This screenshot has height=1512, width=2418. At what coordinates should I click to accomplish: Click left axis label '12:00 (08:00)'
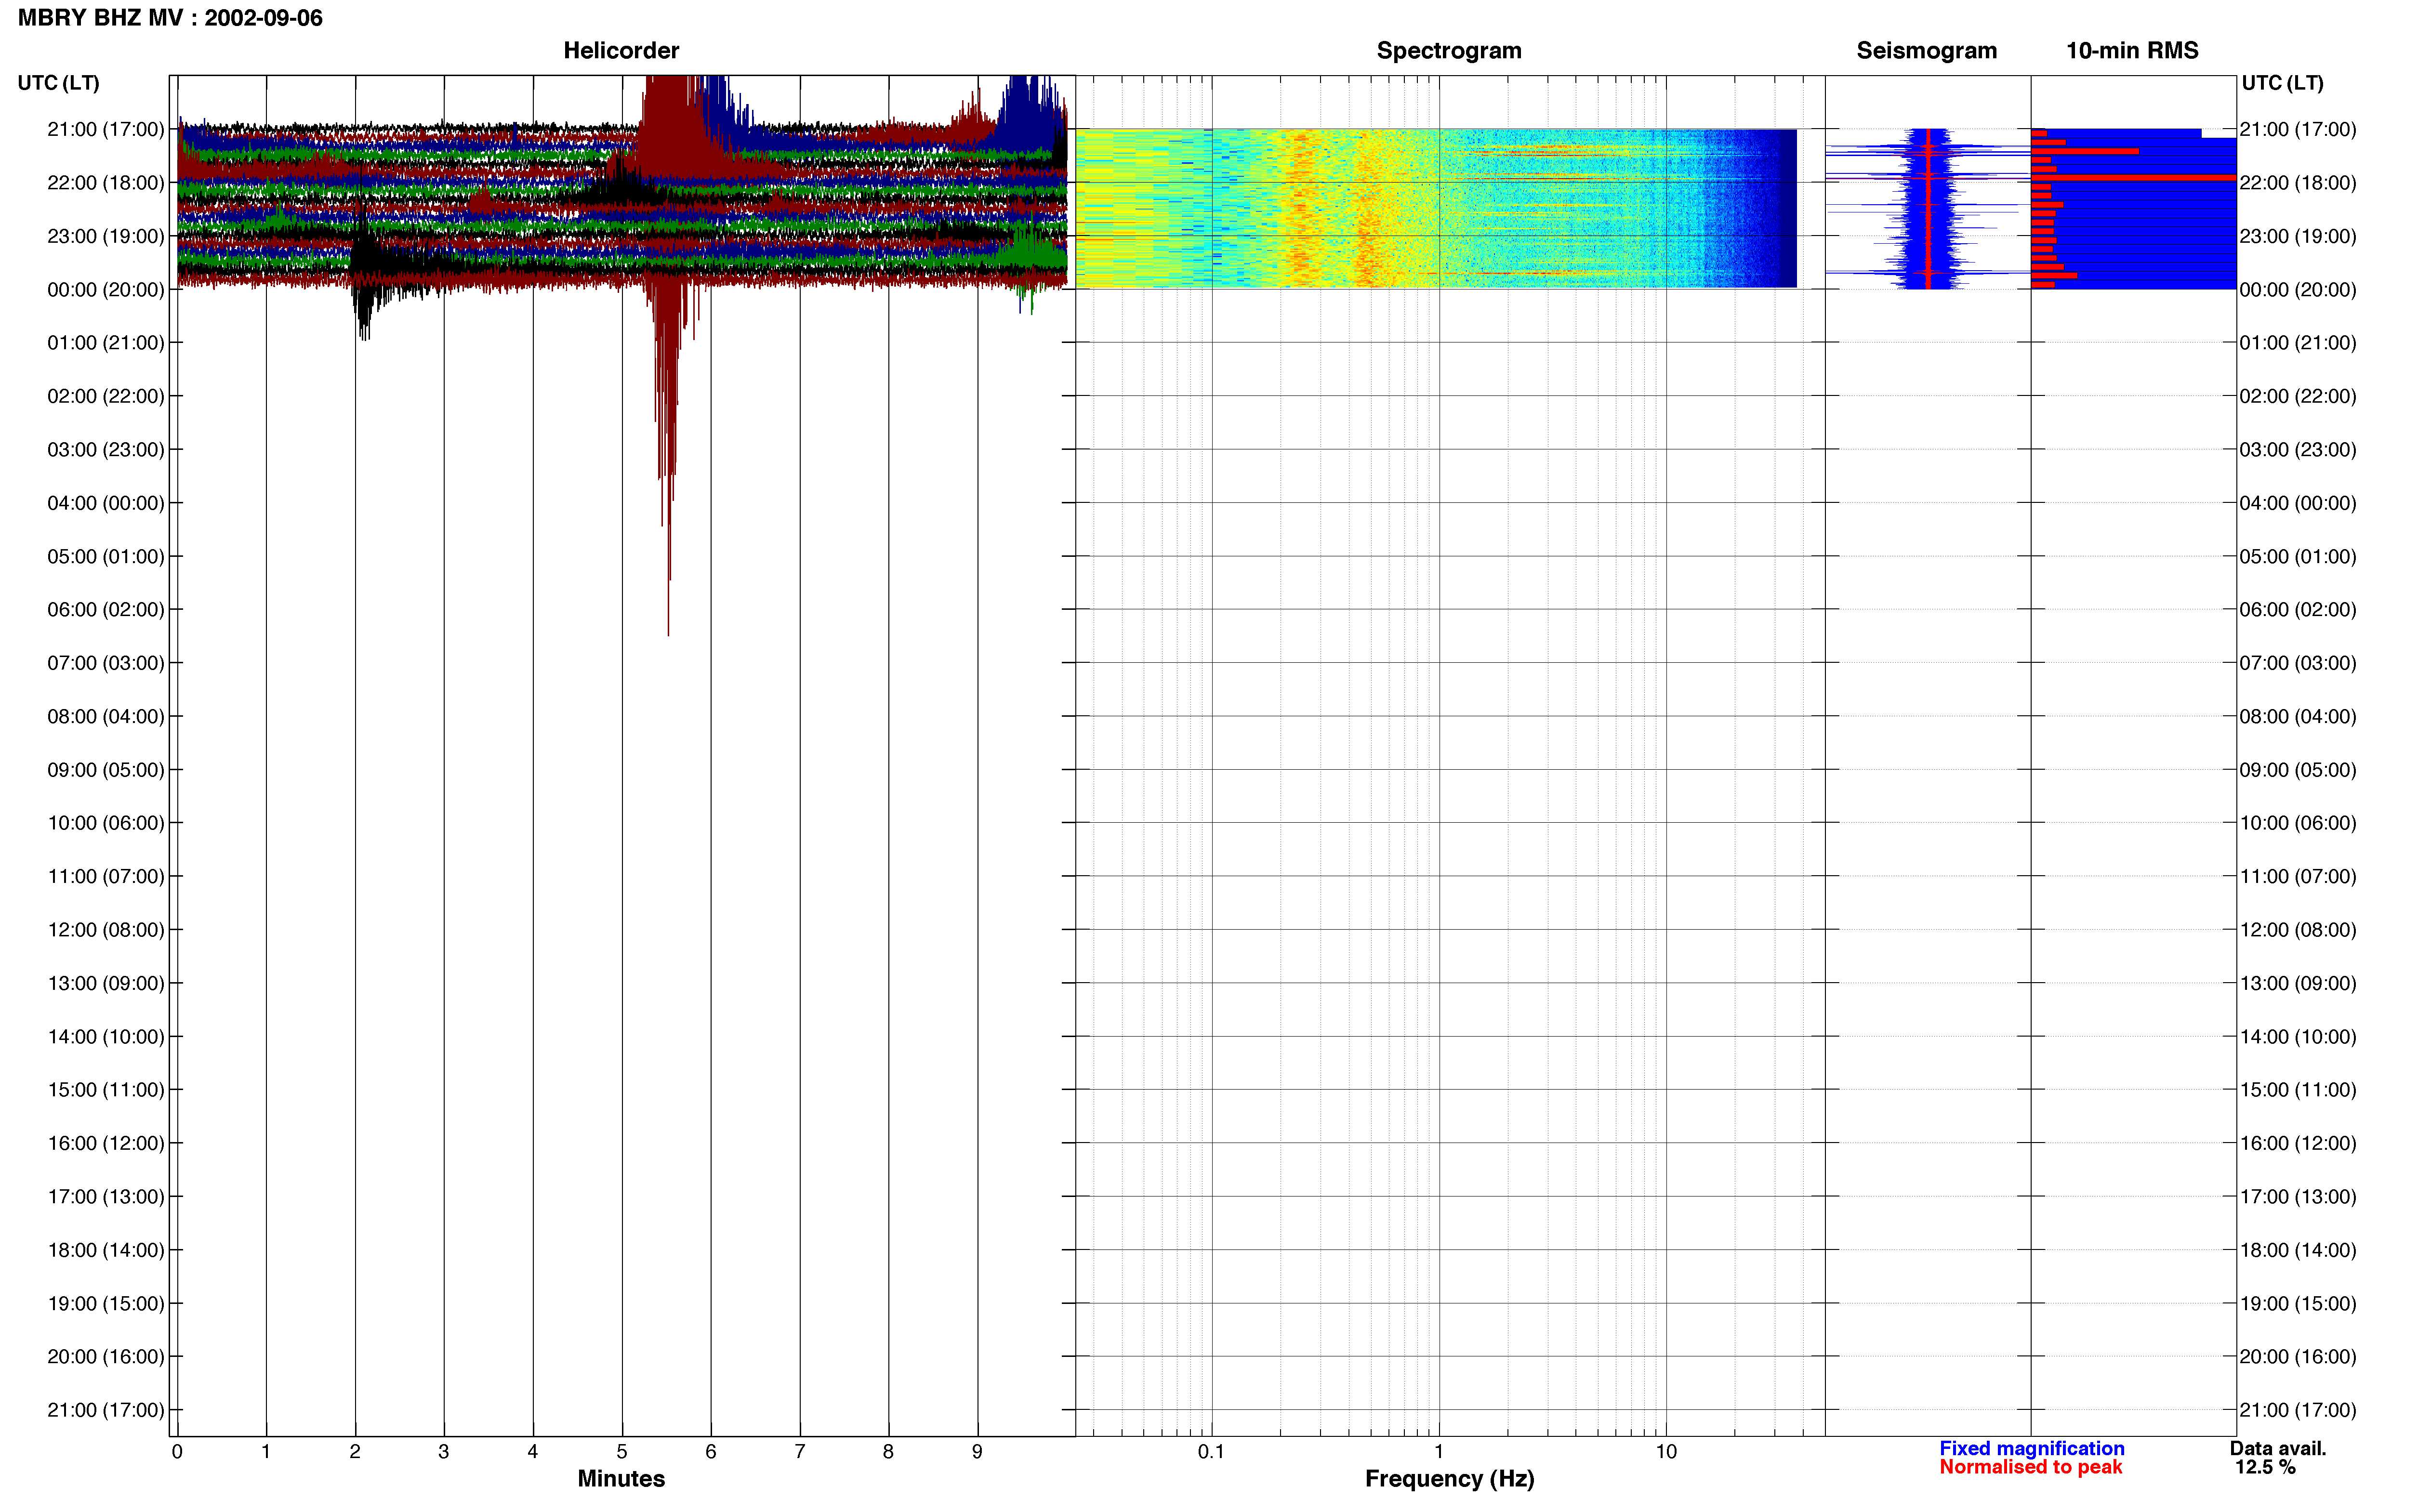(x=105, y=929)
